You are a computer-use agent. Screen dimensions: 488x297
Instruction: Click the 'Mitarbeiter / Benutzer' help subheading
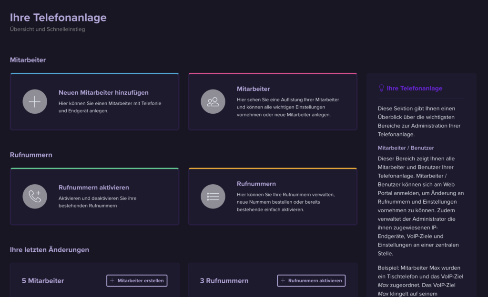406,148
